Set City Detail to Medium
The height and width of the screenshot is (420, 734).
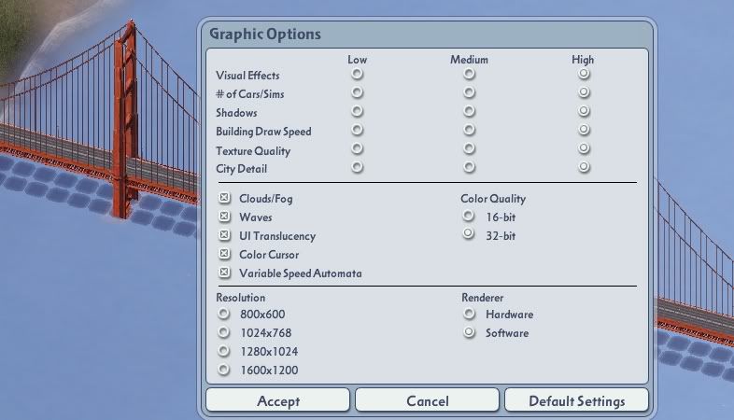469,167
